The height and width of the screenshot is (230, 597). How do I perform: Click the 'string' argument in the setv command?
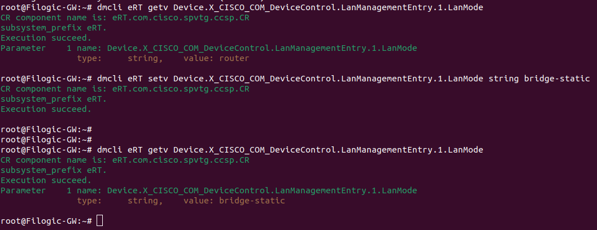[x=504, y=79]
